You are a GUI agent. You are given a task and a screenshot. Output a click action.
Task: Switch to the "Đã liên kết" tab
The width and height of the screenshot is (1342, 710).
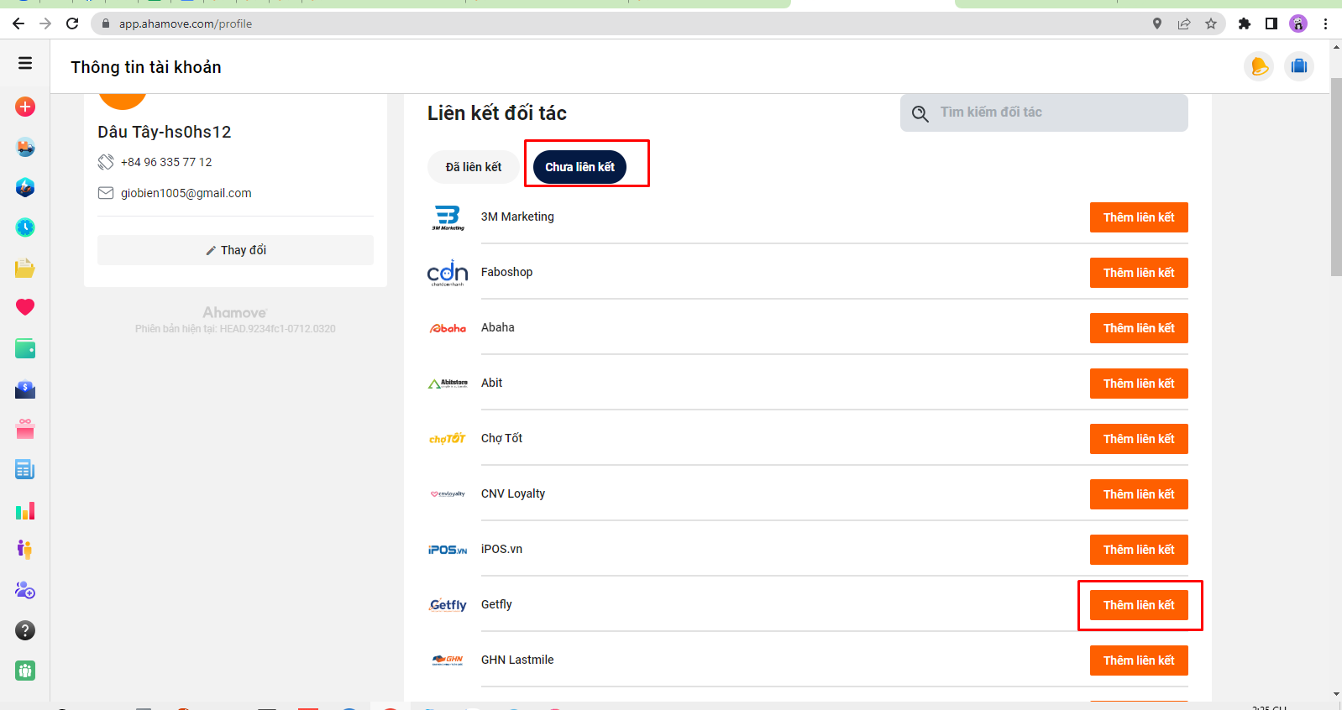(x=473, y=167)
